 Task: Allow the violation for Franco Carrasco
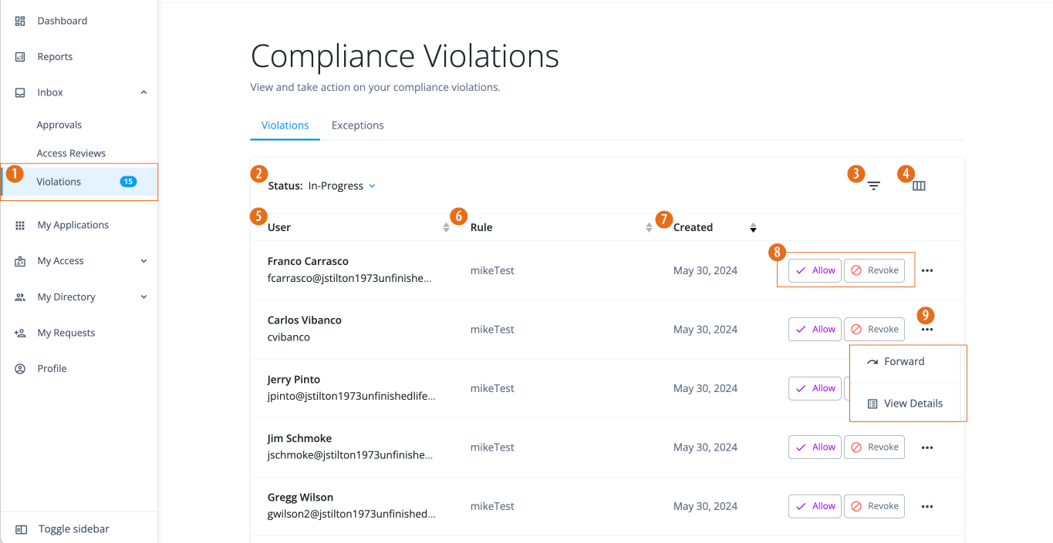(815, 270)
